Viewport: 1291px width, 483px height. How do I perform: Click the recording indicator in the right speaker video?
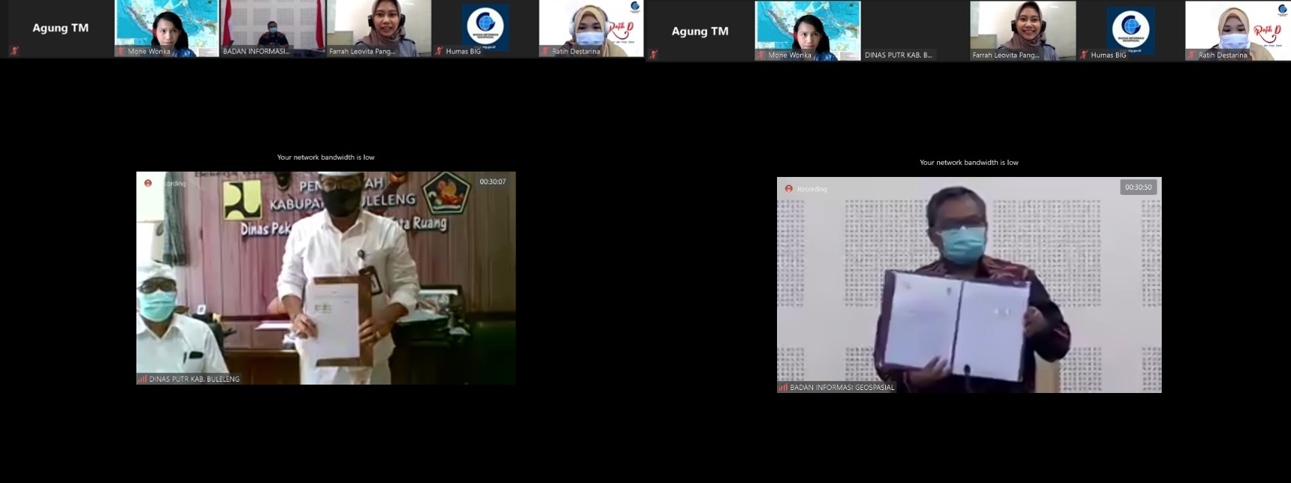click(788, 189)
